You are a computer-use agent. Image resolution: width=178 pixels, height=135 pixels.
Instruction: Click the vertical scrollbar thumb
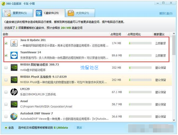coord(174,45)
